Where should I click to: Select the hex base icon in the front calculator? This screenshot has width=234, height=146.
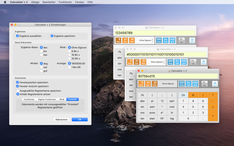point(154,84)
